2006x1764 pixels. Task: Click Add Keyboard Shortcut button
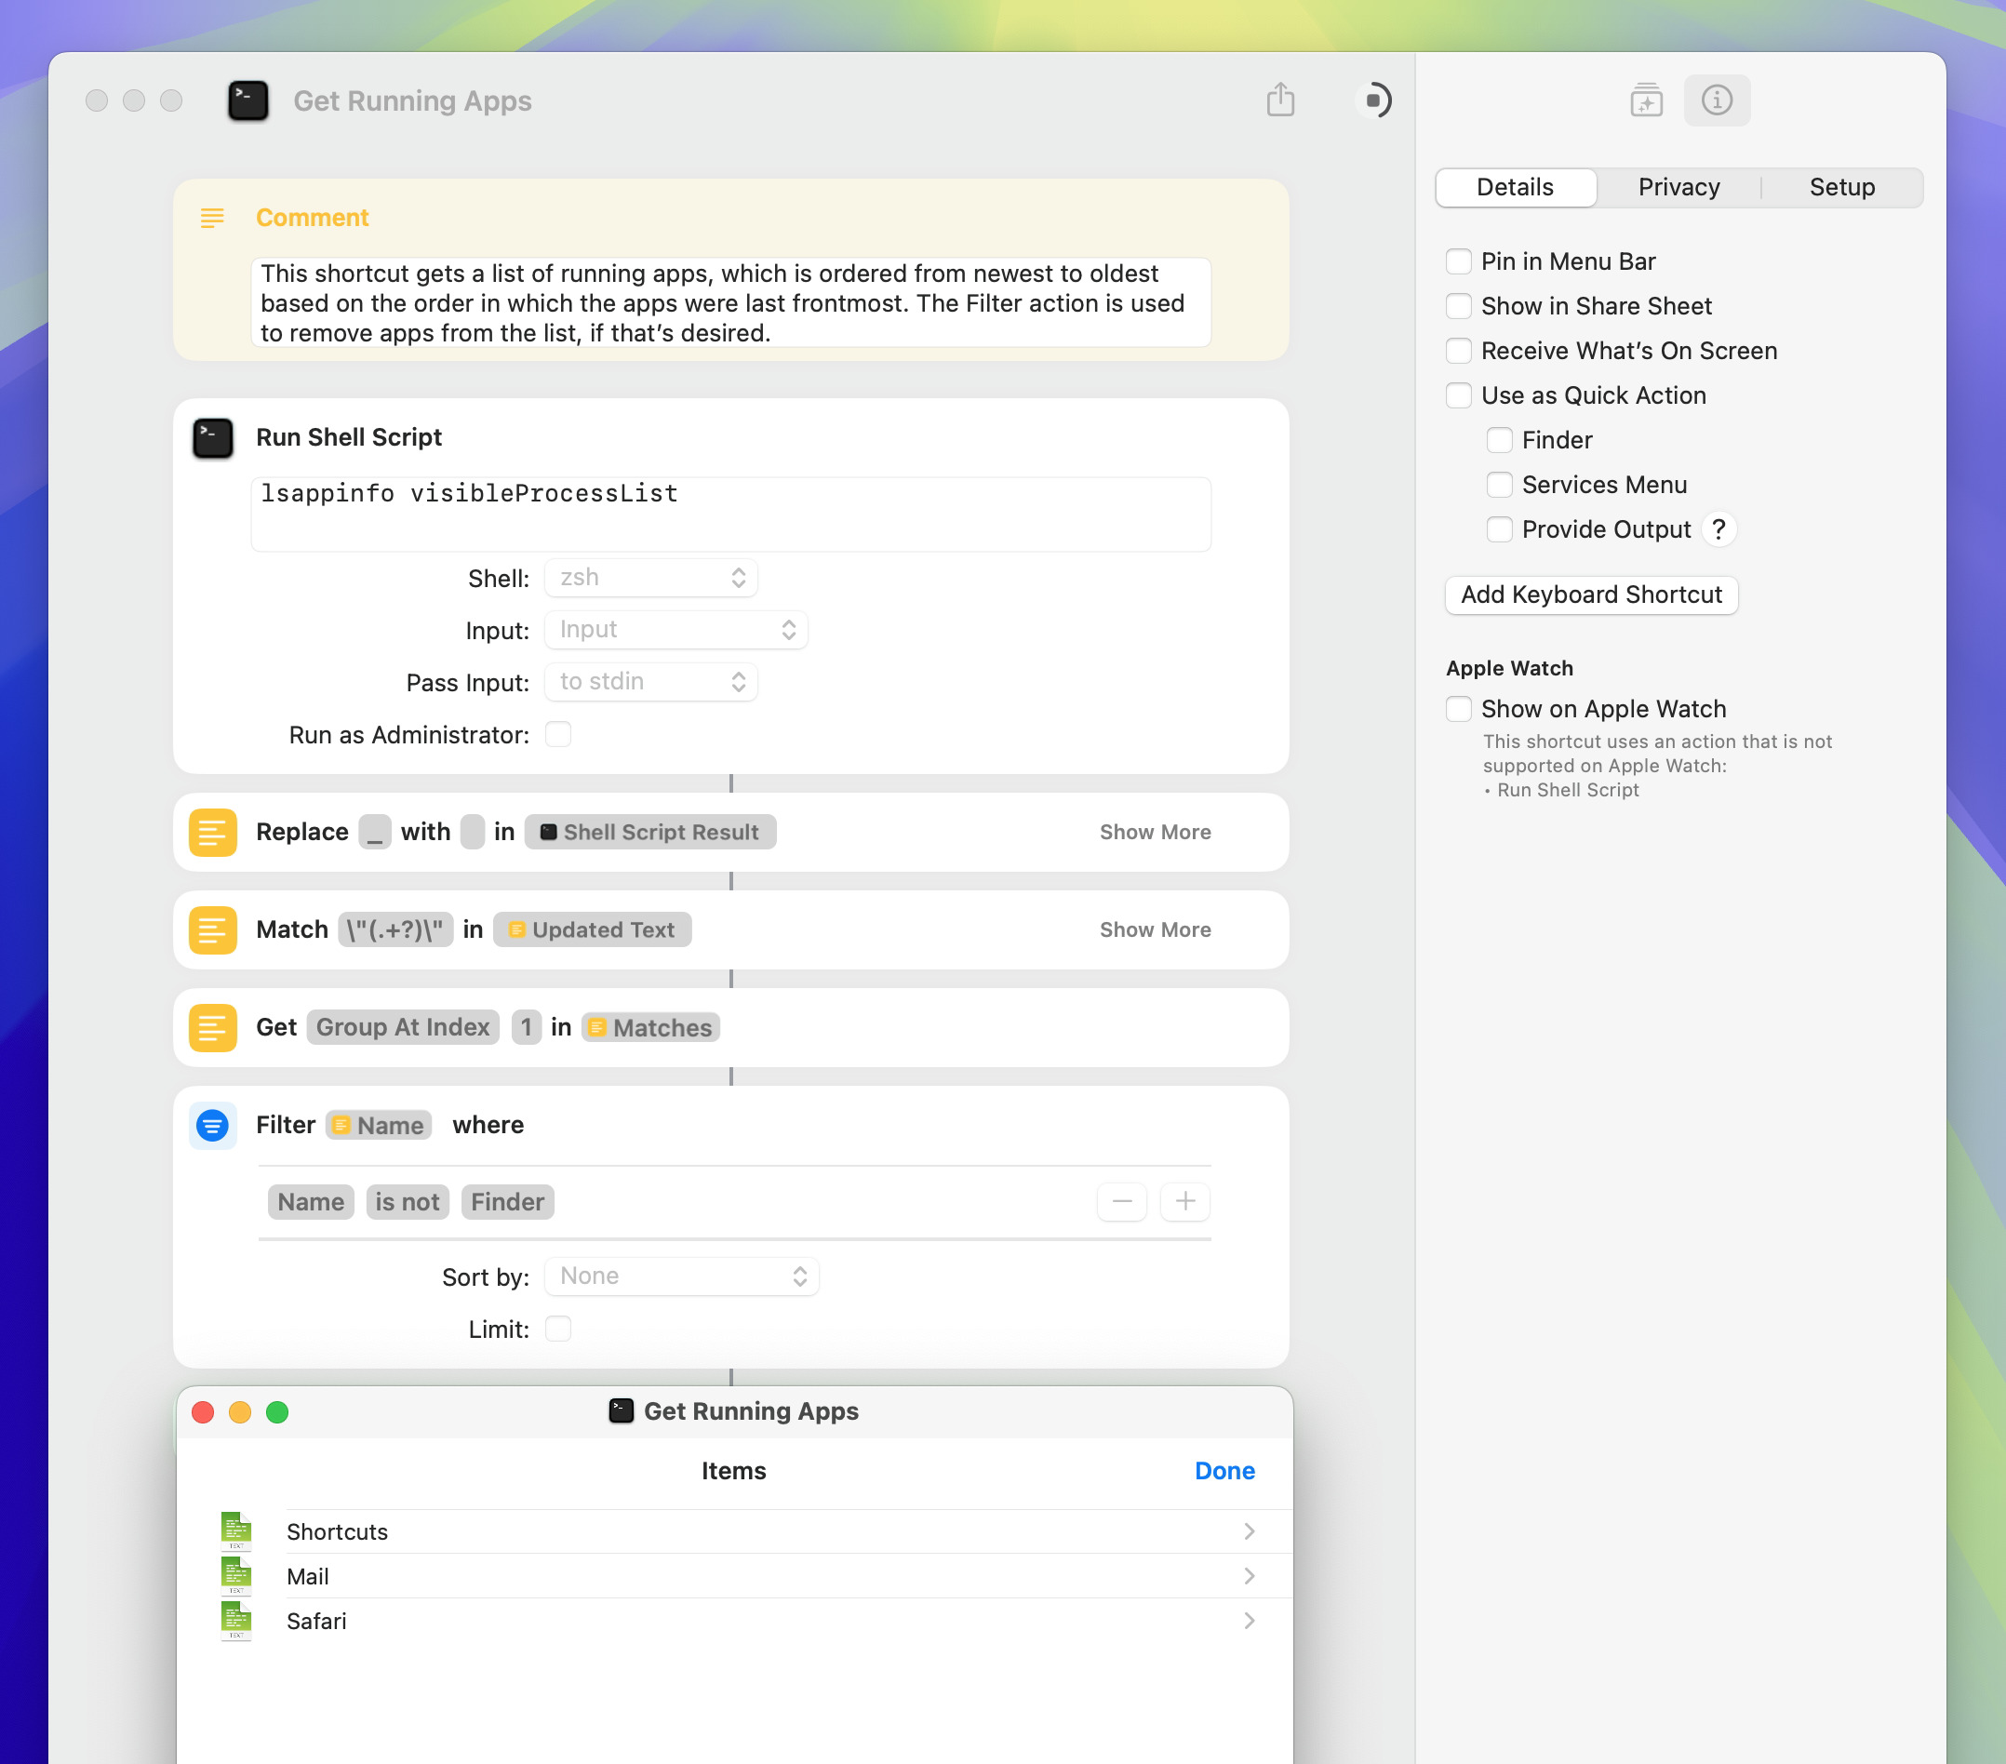coord(1591,595)
